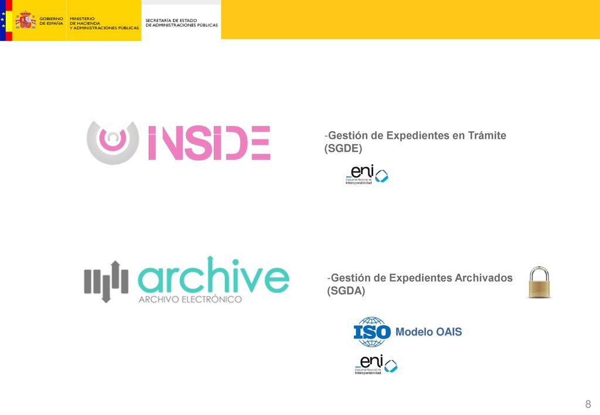This screenshot has width=600, height=415.
Task: Click the archive Archivo Electrónico logo
Action: (187, 280)
